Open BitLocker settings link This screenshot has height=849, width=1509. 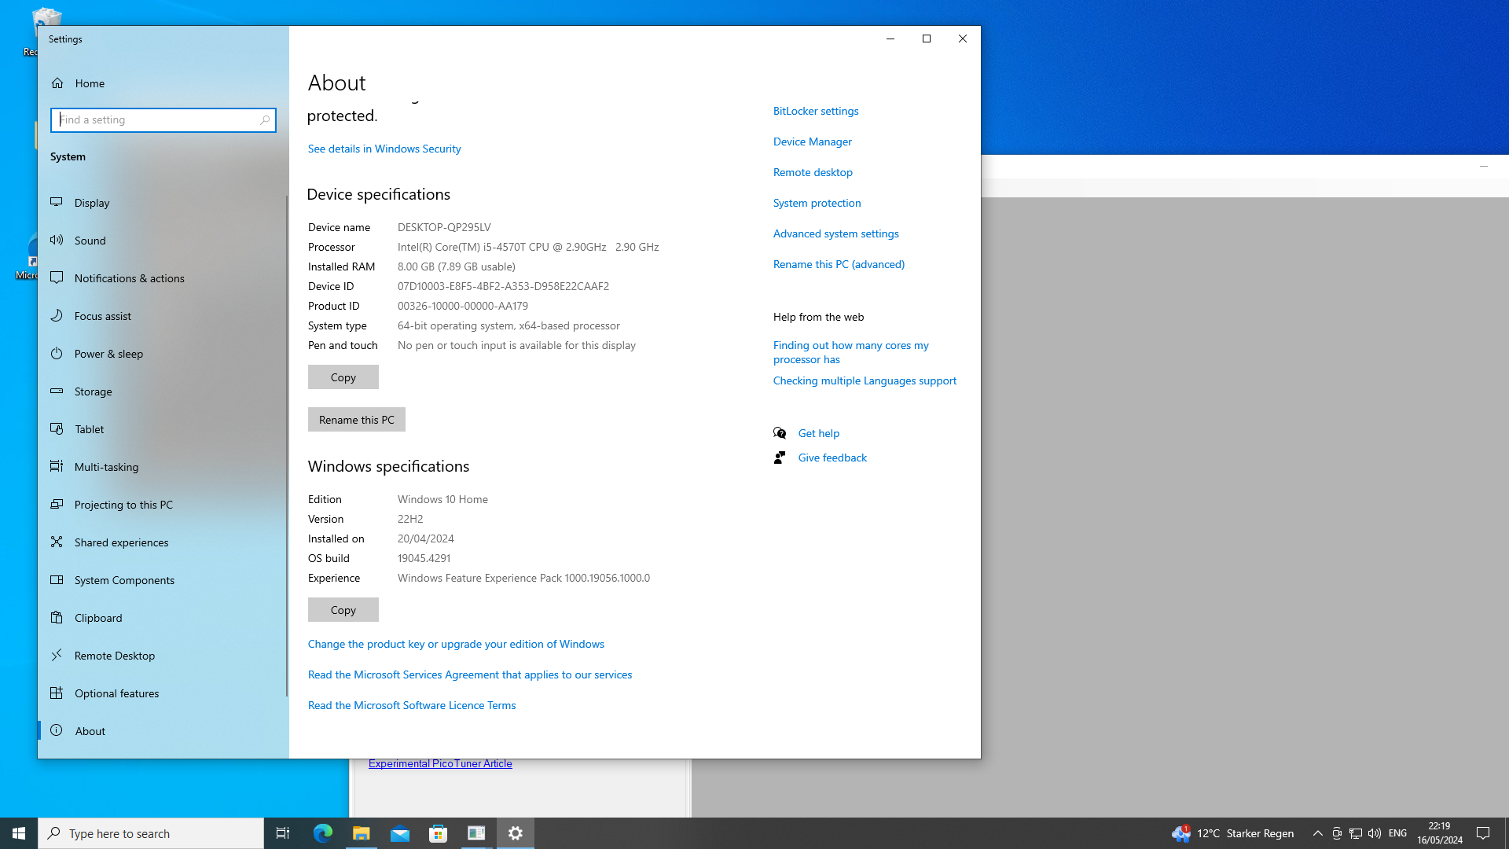[816, 111]
